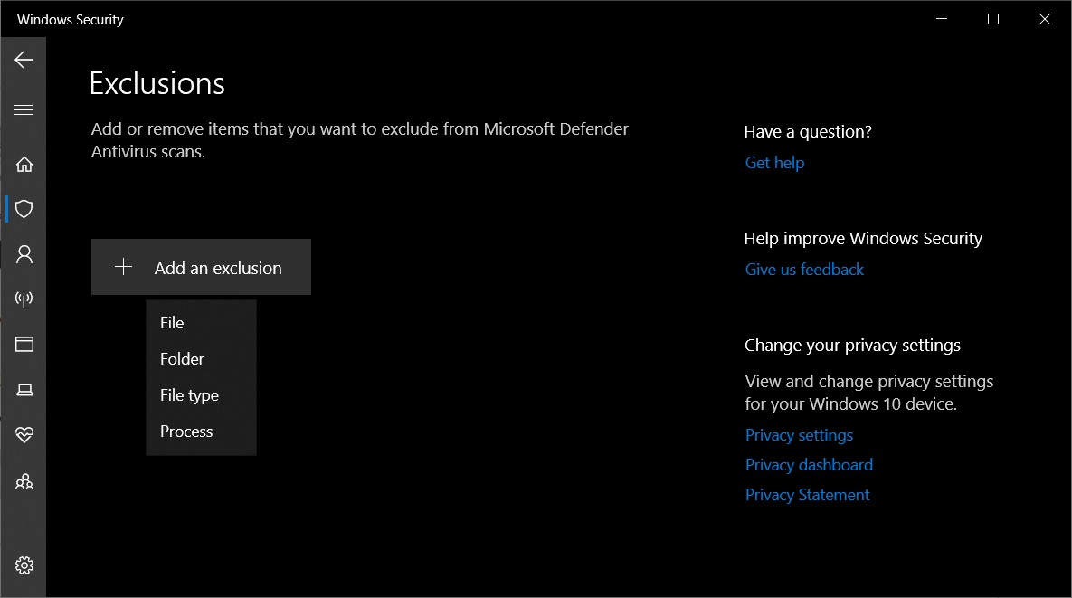The image size is (1072, 598).
Task: Open Firewall & network protection icon
Action: (24, 299)
